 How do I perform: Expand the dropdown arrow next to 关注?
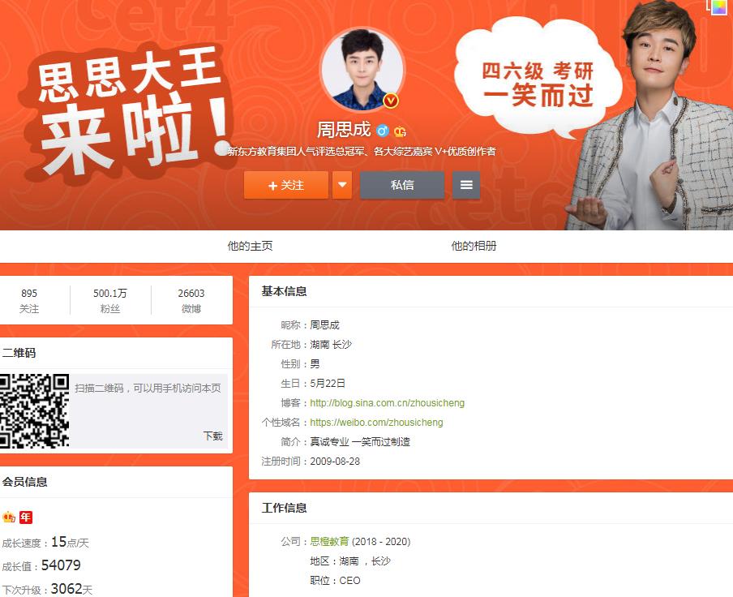342,185
